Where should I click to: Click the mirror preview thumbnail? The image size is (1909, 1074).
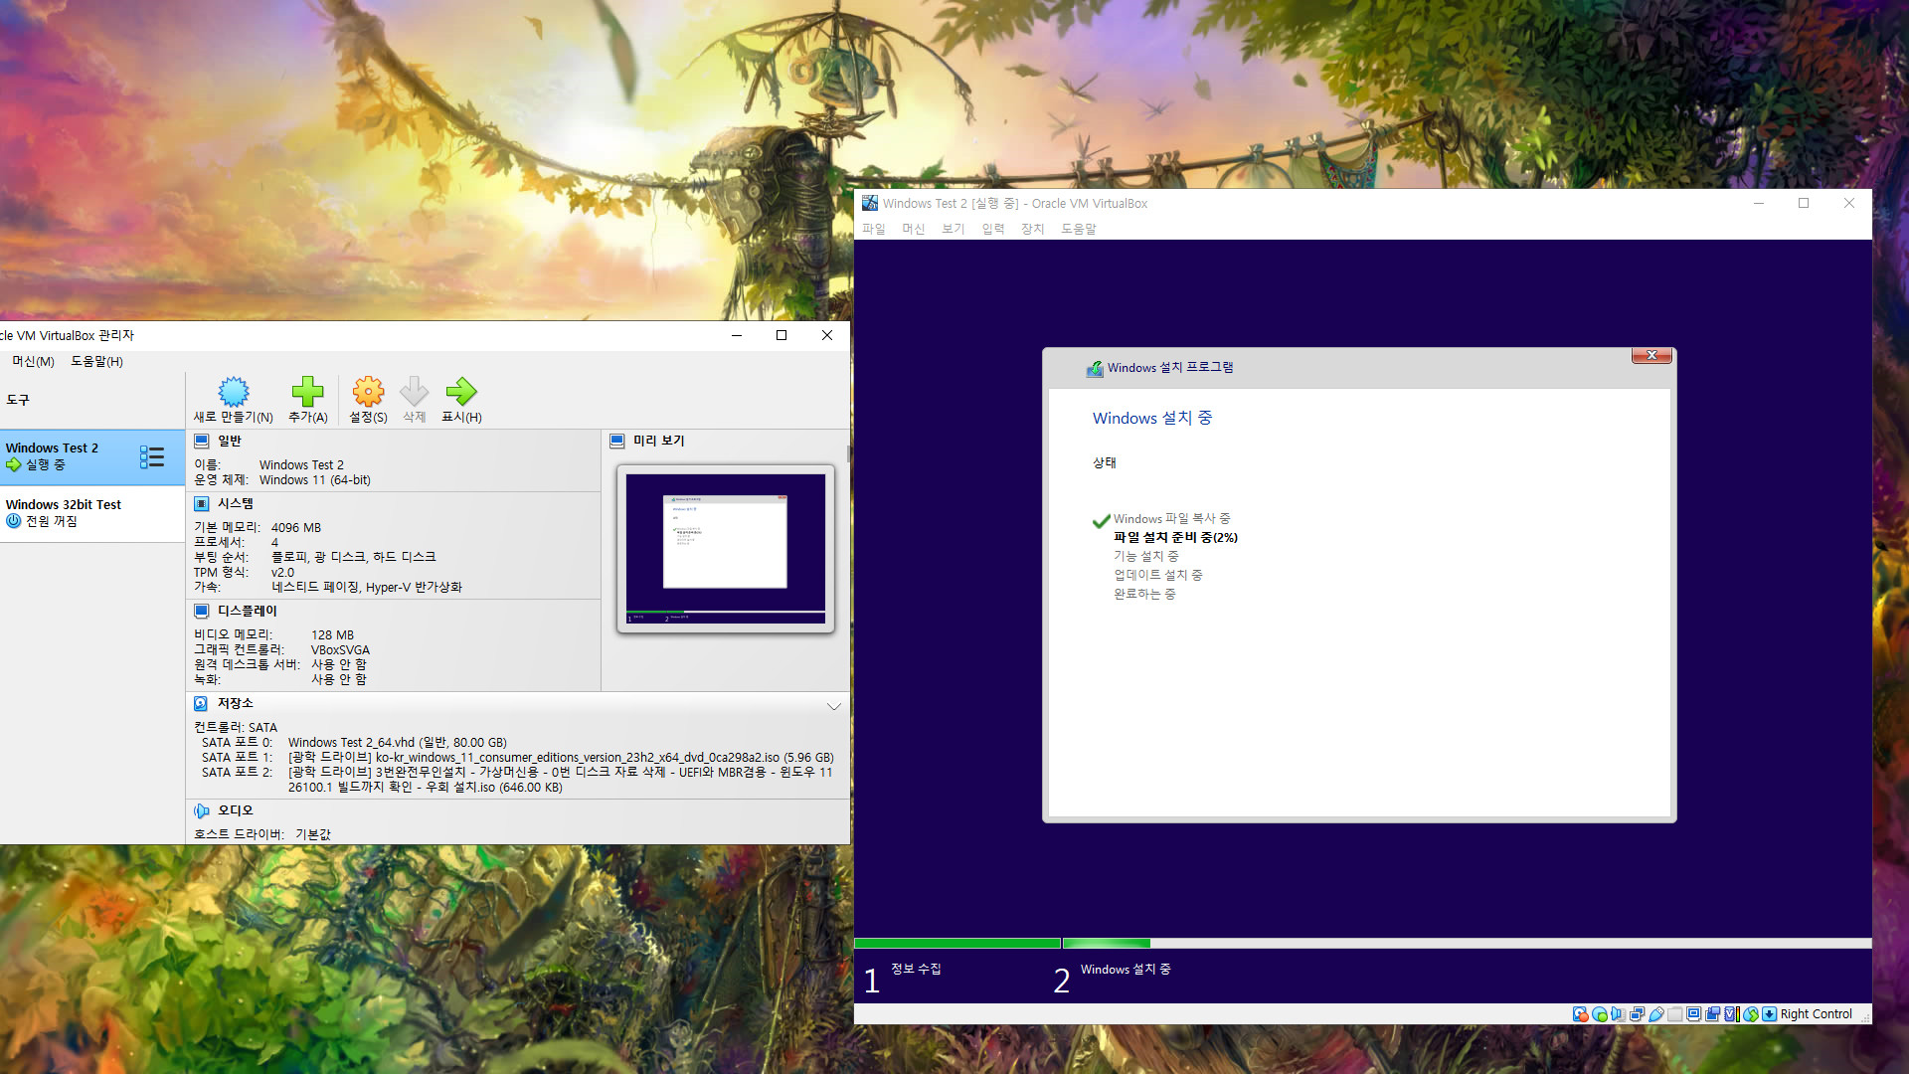[x=725, y=547]
